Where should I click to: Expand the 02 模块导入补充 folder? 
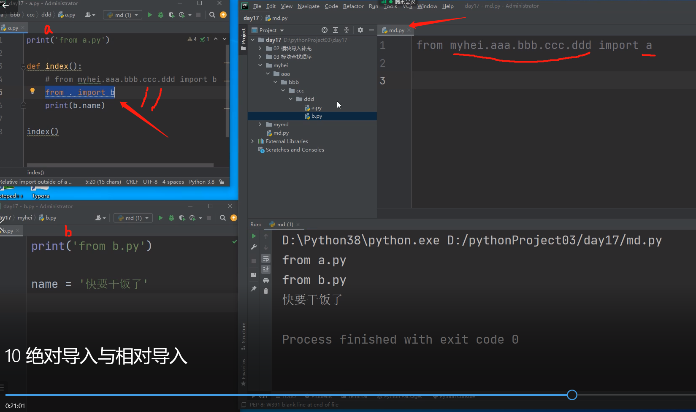pos(260,49)
